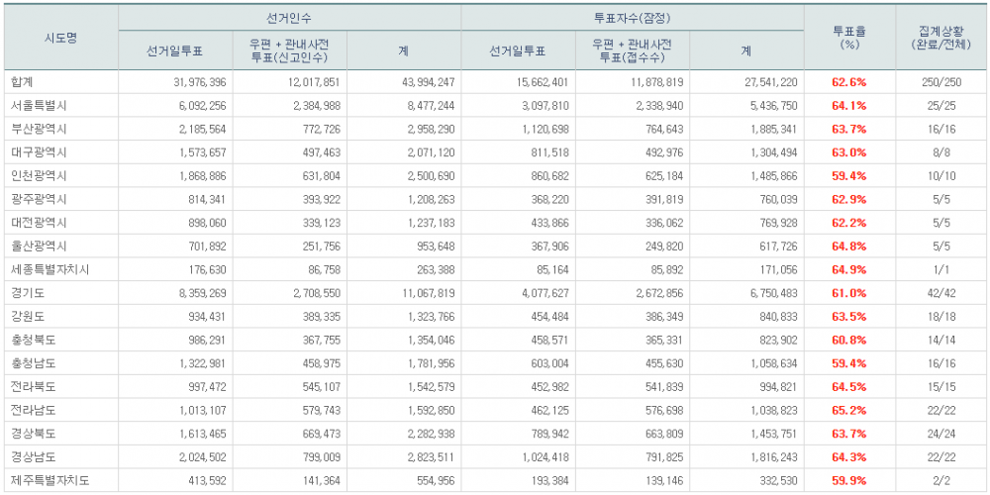This screenshot has height=495, width=990.
Task: Click the 집계상황 (완료/전체) column header
Action: (x=940, y=38)
